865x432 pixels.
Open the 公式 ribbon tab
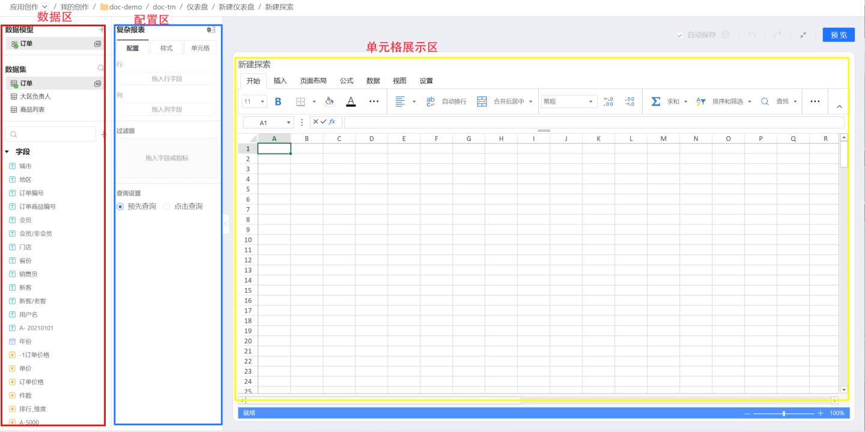pos(347,80)
